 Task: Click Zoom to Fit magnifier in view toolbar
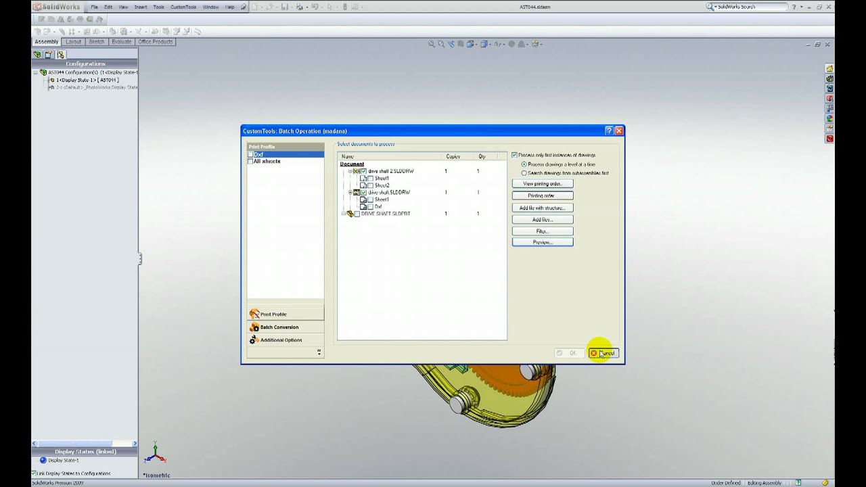click(x=431, y=44)
